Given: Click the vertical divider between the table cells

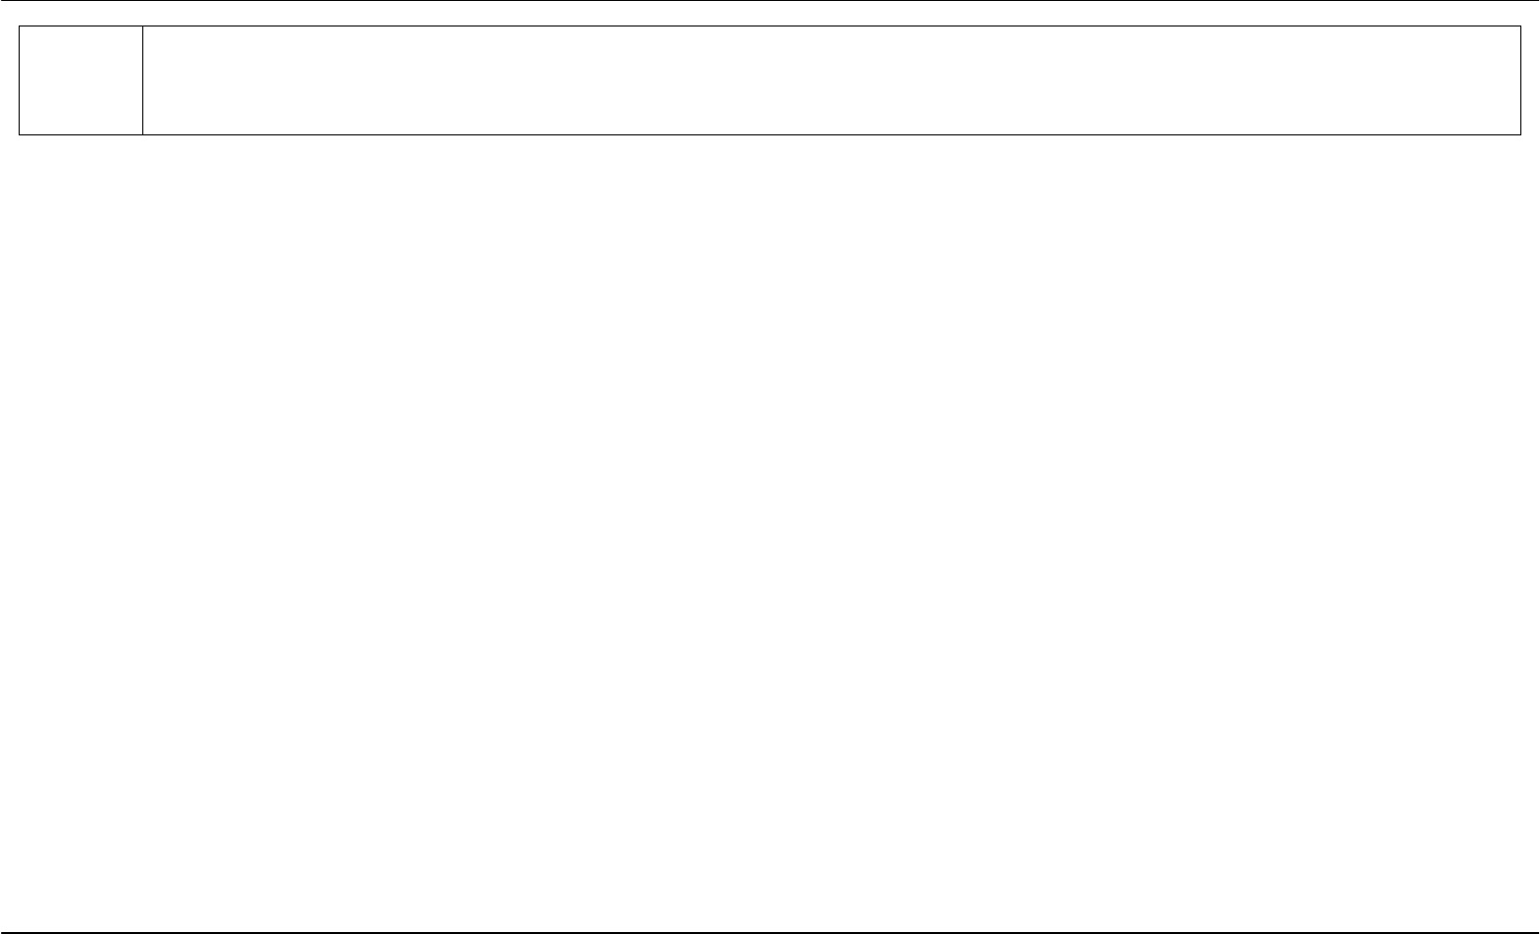Looking at the screenshot, I should coord(142,79).
